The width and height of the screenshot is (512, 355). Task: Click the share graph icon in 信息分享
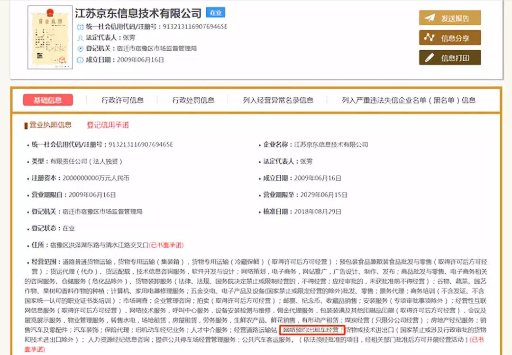(429, 37)
